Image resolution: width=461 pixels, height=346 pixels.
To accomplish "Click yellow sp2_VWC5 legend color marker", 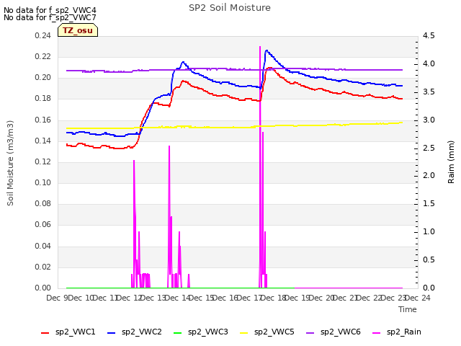I will [x=243, y=333].
